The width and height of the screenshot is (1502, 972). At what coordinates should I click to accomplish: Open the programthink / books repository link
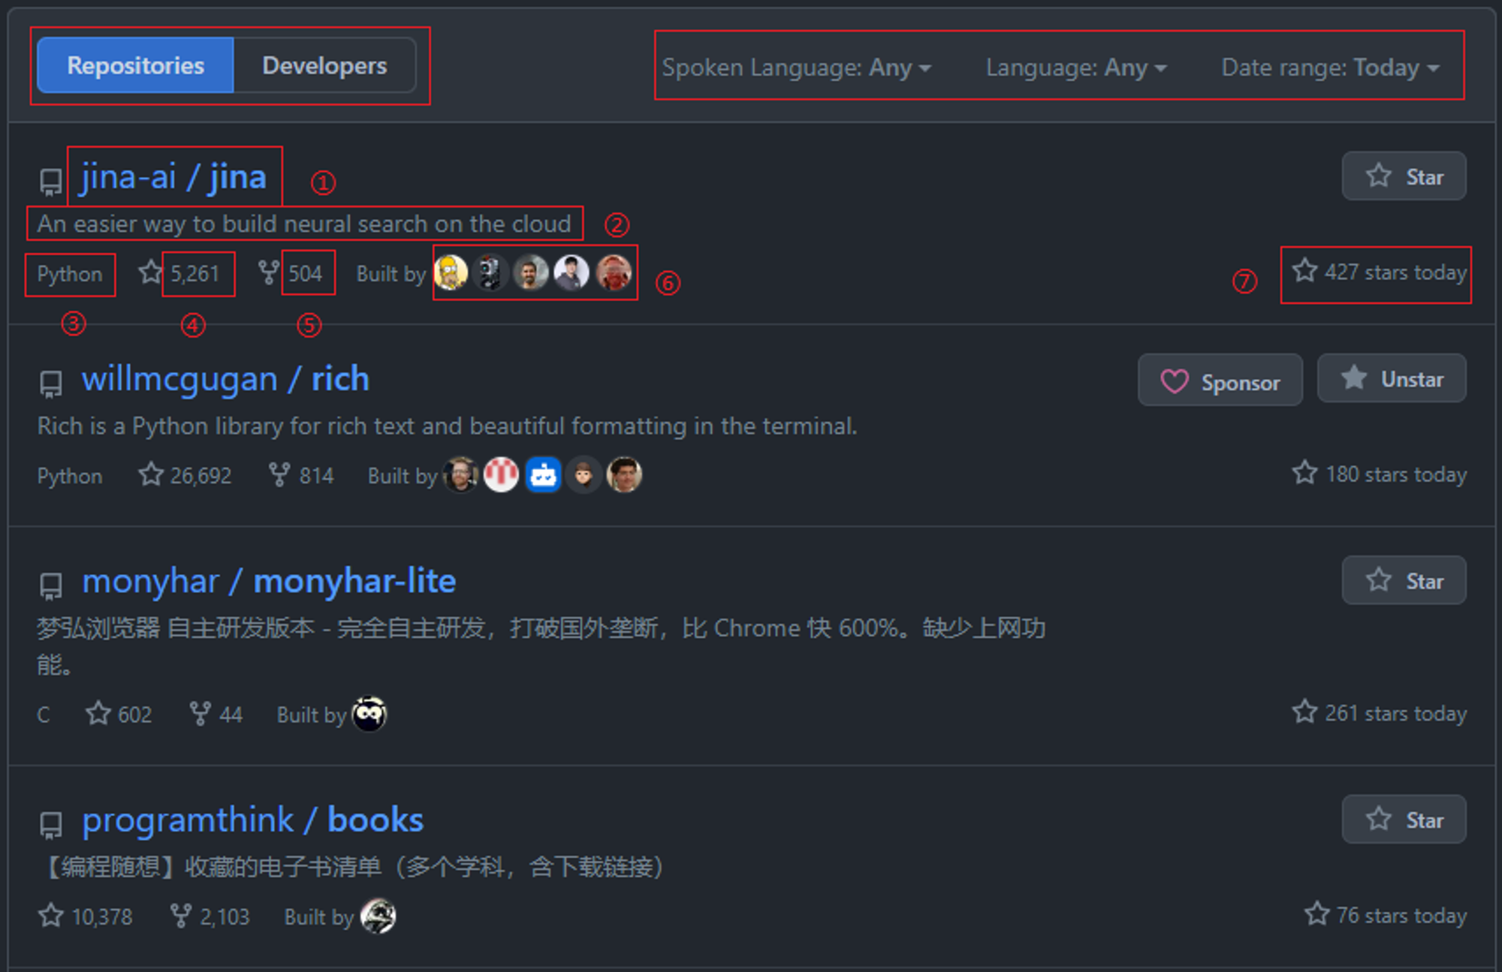click(x=253, y=820)
